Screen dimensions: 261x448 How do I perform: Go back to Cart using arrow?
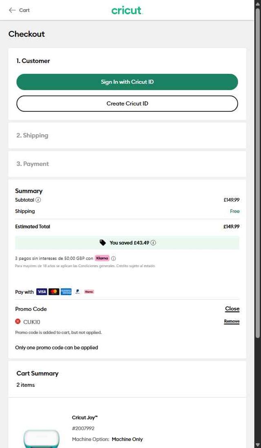(12, 10)
